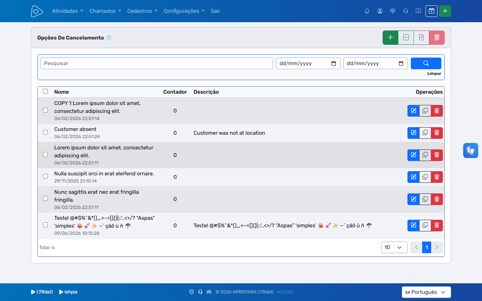Edit the 'COPY 1 Lorem ipsum' row

point(413,111)
